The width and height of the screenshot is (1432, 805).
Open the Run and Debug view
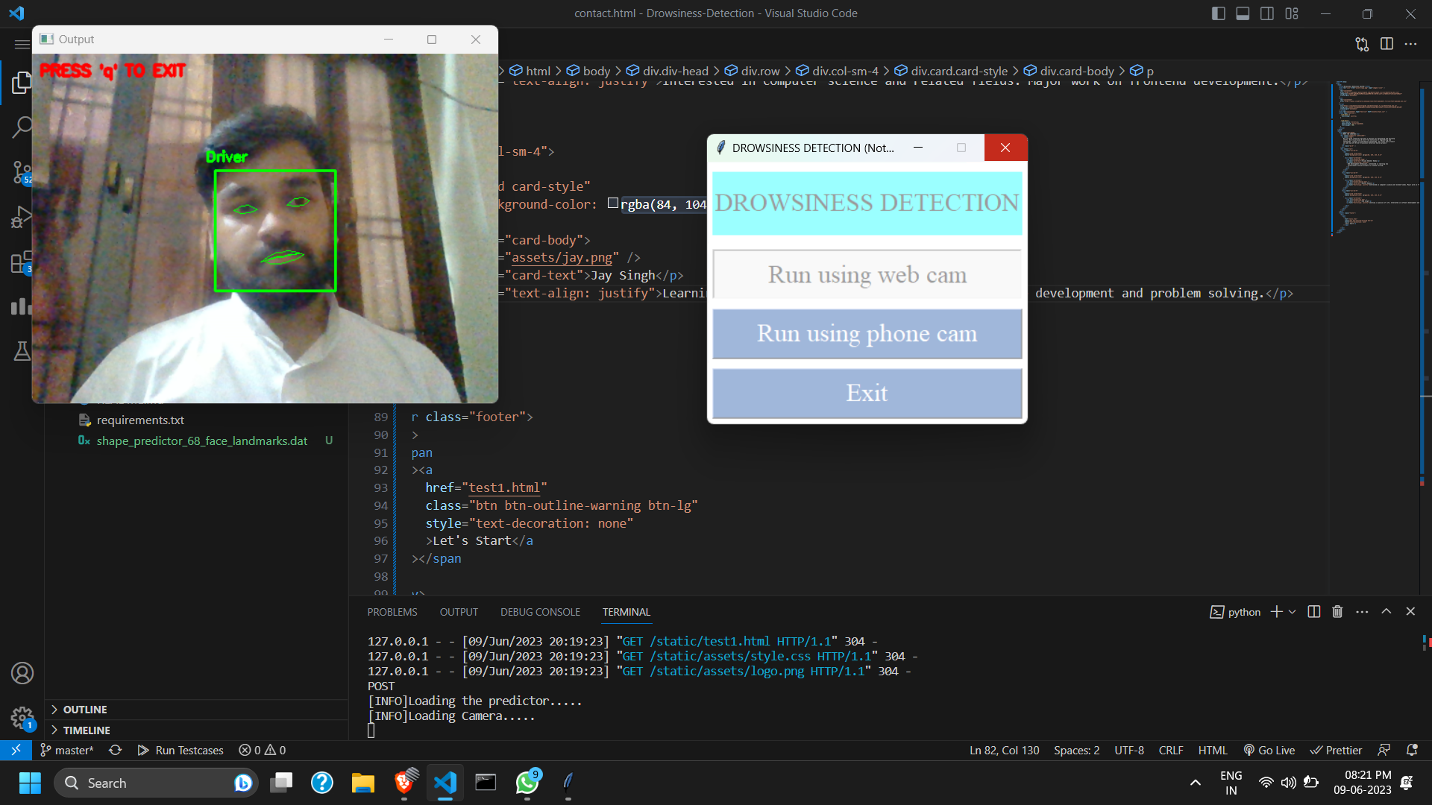coord(21,217)
